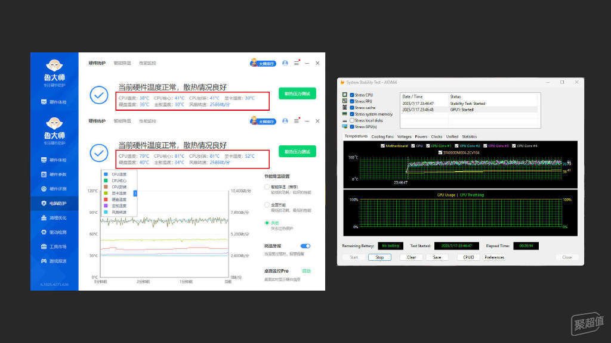This screenshot has width=611, height=343.
Task: Switch to 硬件防护 tab in window showing 79°C
Action: pyautogui.click(x=97, y=121)
